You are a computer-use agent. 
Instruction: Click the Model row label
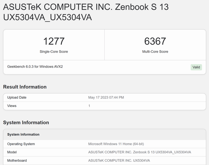point(12,152)
